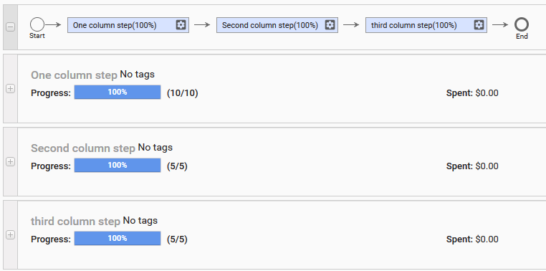Select Second column step(100%) workflow box
546x271 pixels.
tap(277, 25)
